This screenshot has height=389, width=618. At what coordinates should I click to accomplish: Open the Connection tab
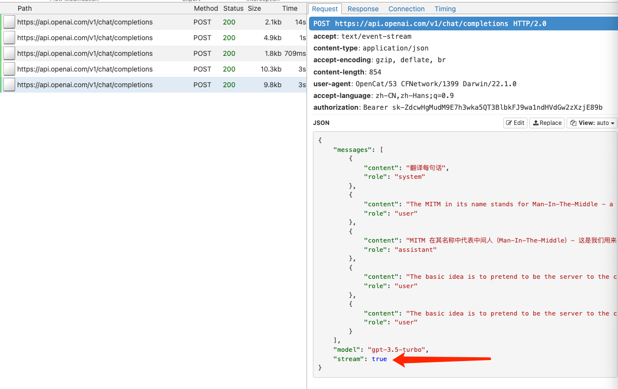tap(406, 9)
